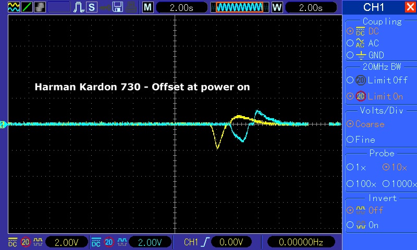
Task: Click the Invert On waveform icon
Action: 361,225
